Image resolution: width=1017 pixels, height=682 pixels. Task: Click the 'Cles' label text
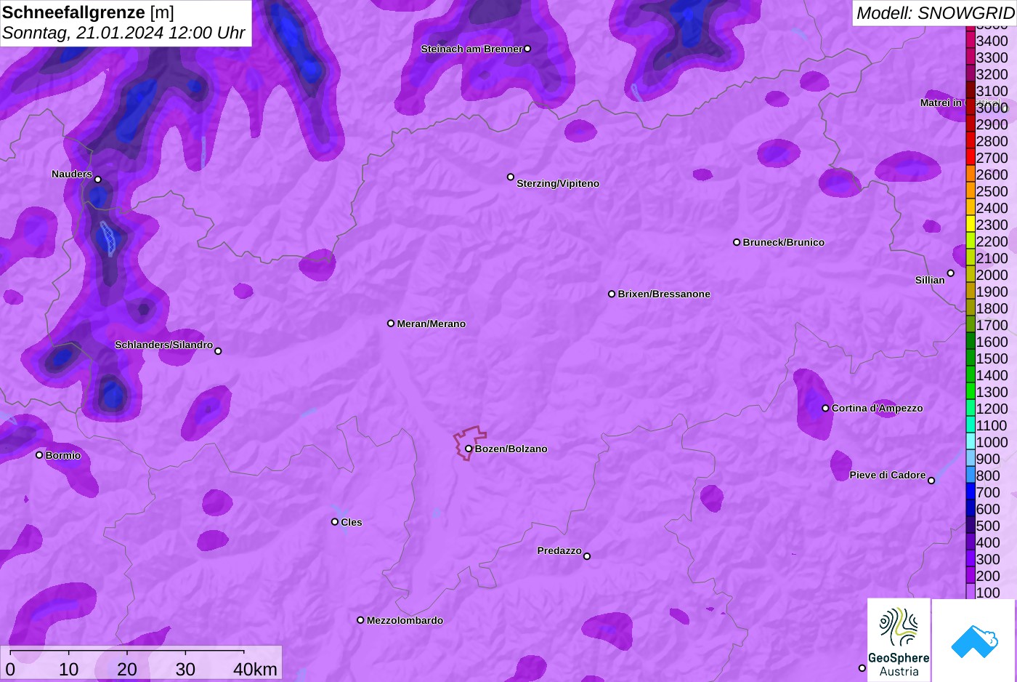pos(352,523)
